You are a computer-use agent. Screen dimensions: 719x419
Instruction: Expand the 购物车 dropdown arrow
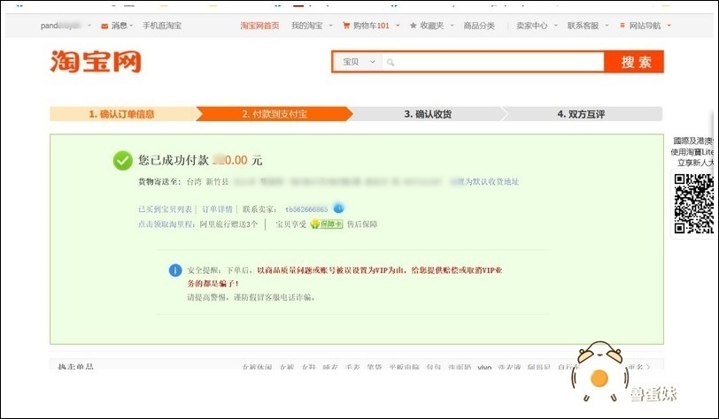[398, 26]
